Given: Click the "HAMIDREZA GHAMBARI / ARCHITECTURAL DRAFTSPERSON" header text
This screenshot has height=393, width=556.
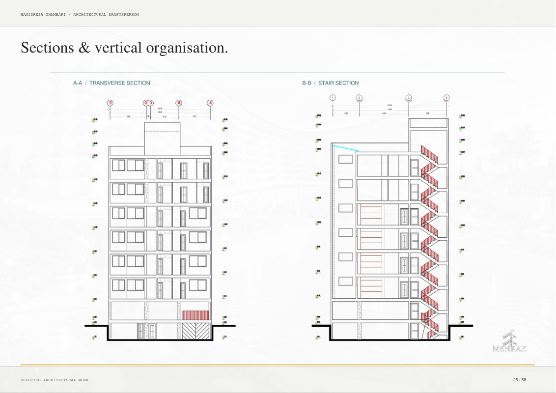Looking at the screenshot, I should tap(80, 15).
